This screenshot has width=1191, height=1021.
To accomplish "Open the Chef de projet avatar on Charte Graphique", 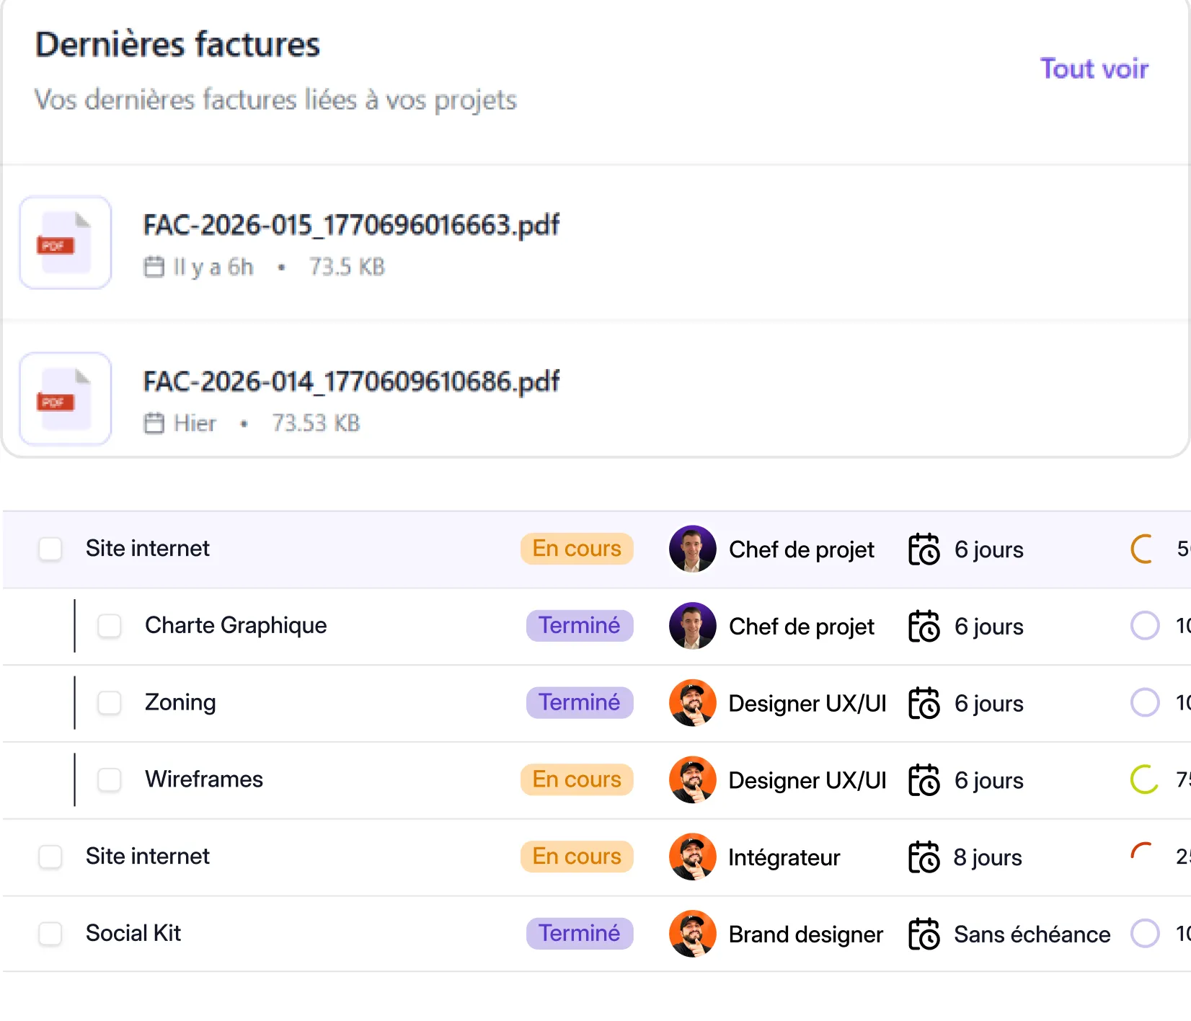I will tap(692, 626).
